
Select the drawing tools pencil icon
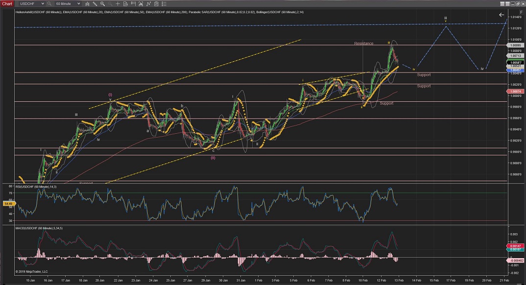tap(95, 4)
